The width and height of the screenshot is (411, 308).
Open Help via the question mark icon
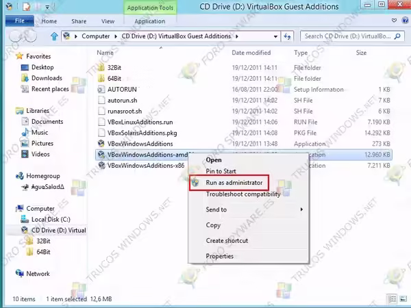[405, 21]
